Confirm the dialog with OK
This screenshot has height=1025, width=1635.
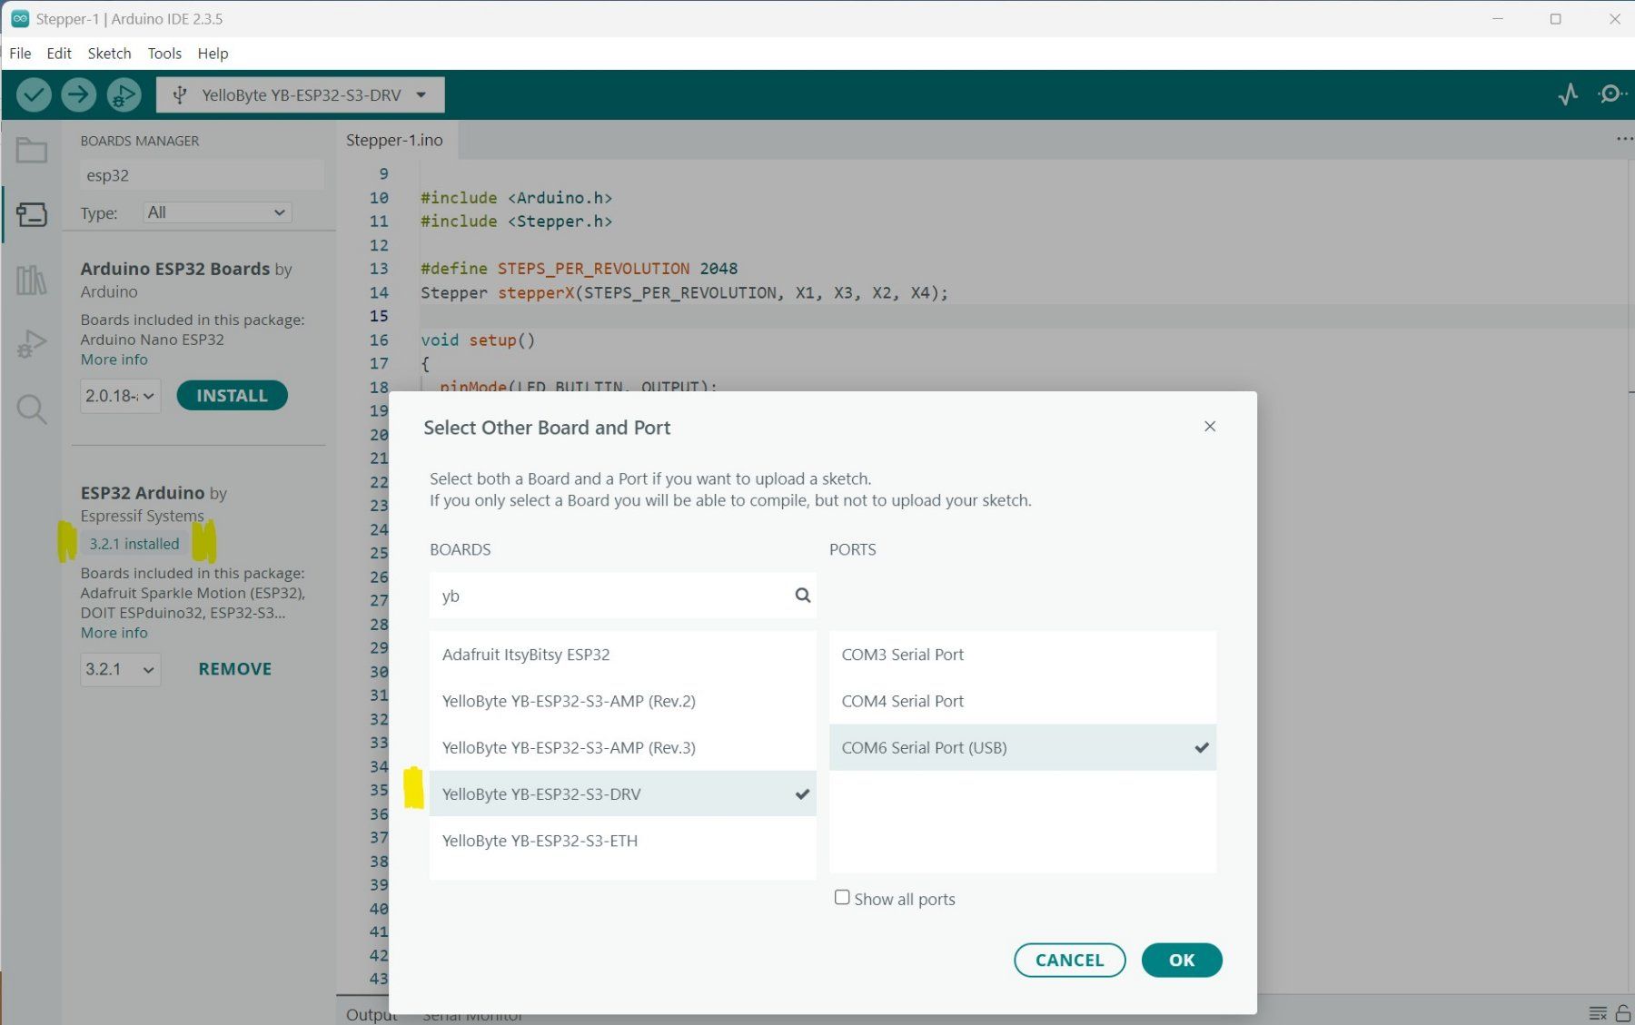[x=1182, y=960]
